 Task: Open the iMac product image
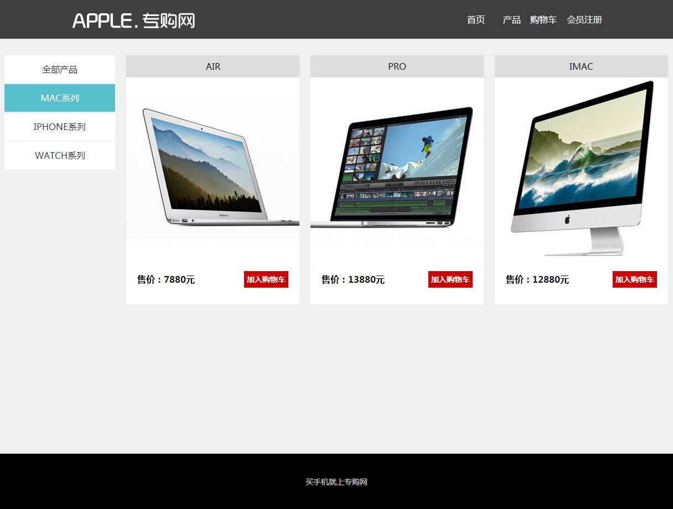(x=581, y=166)
